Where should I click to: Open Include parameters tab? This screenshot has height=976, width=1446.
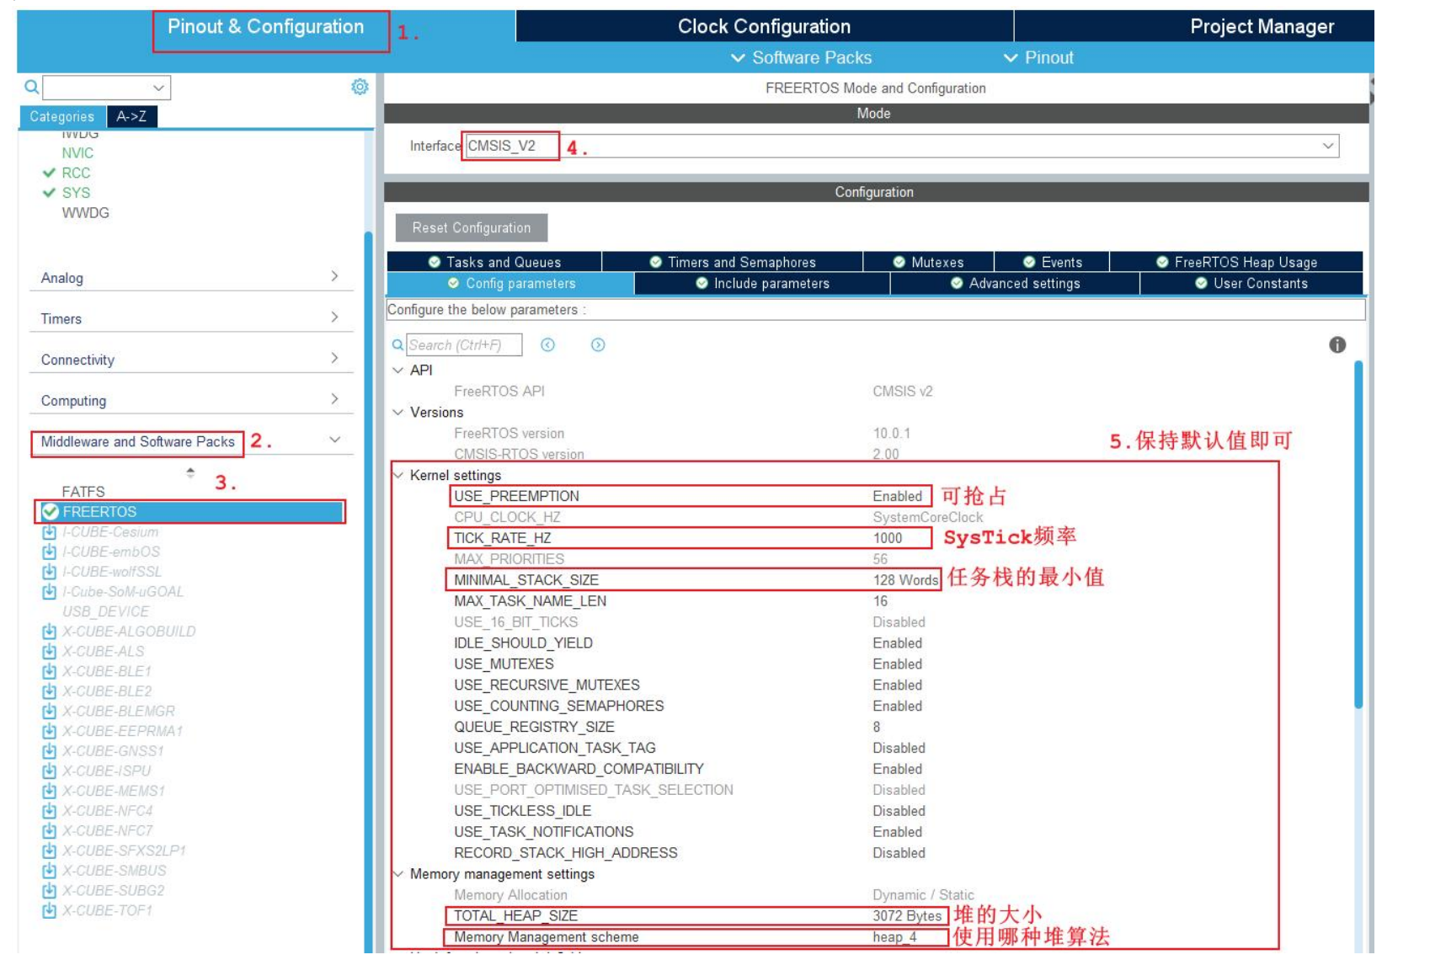click(762, 283)
